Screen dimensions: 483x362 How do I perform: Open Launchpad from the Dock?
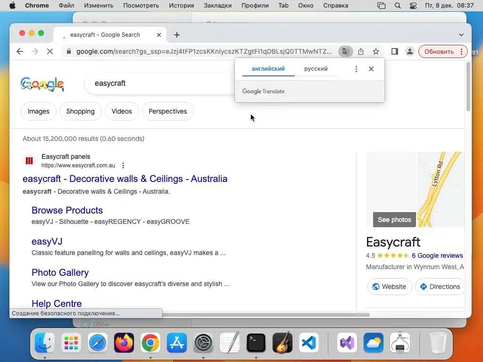71,343
